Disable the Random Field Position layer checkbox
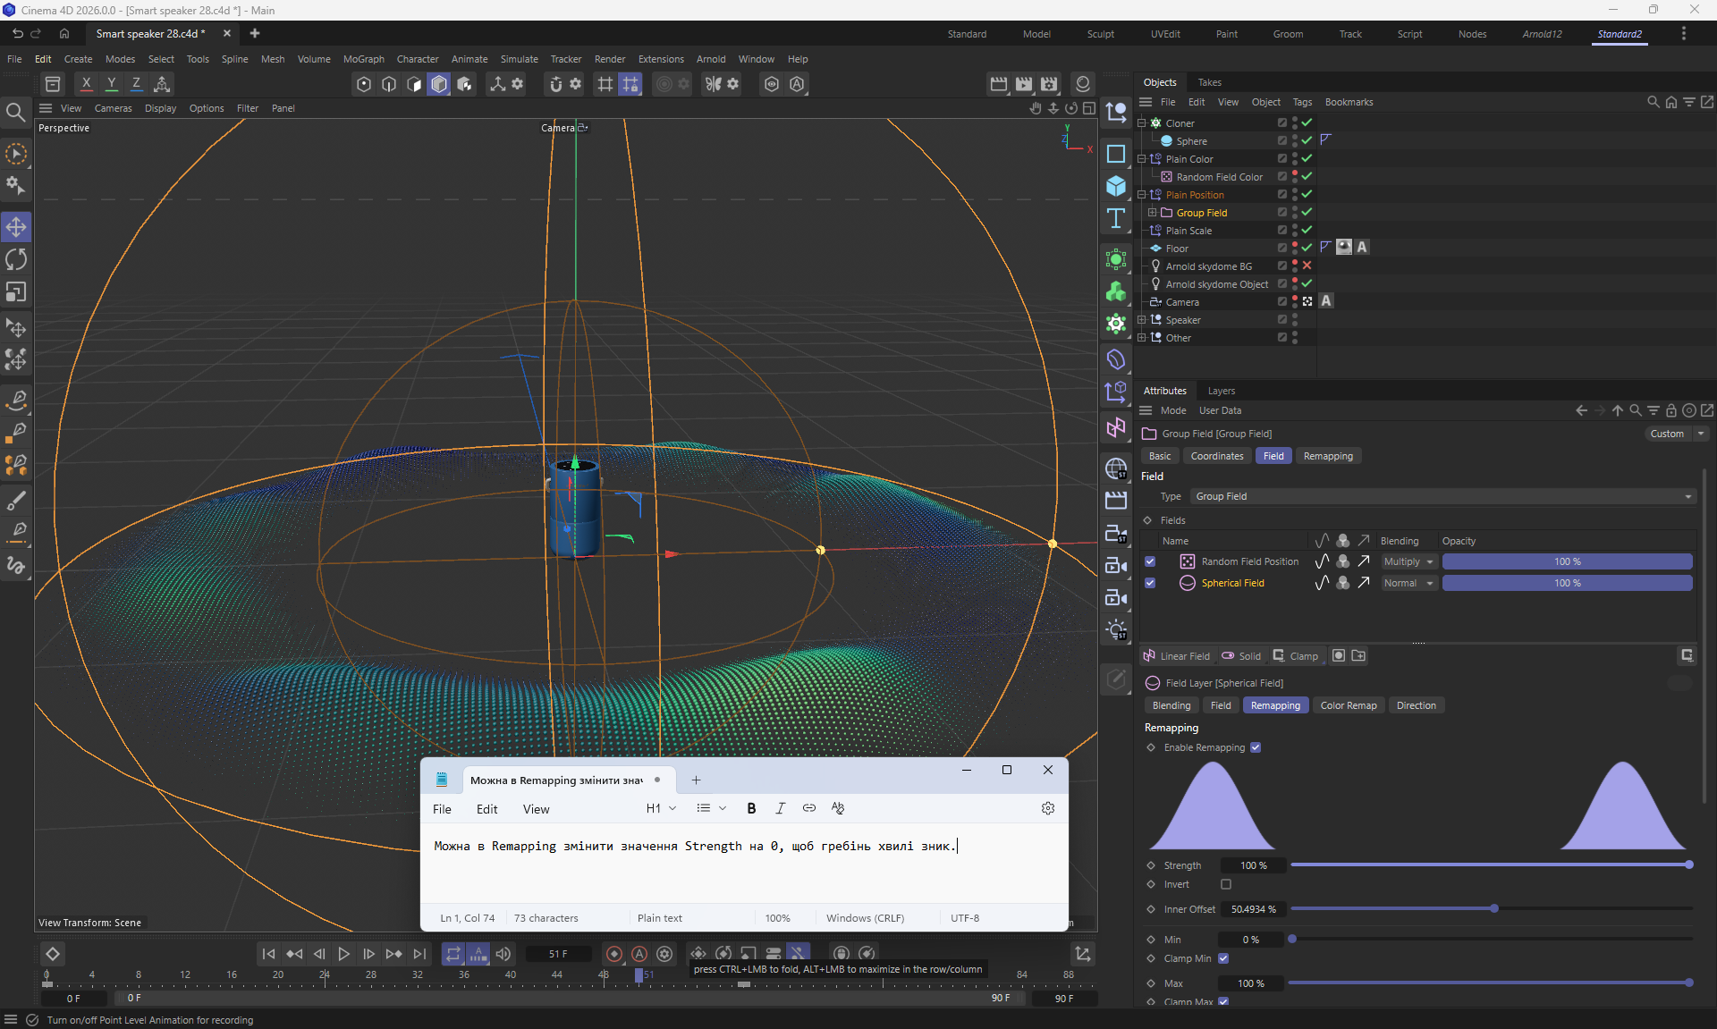 point(1150,561)
